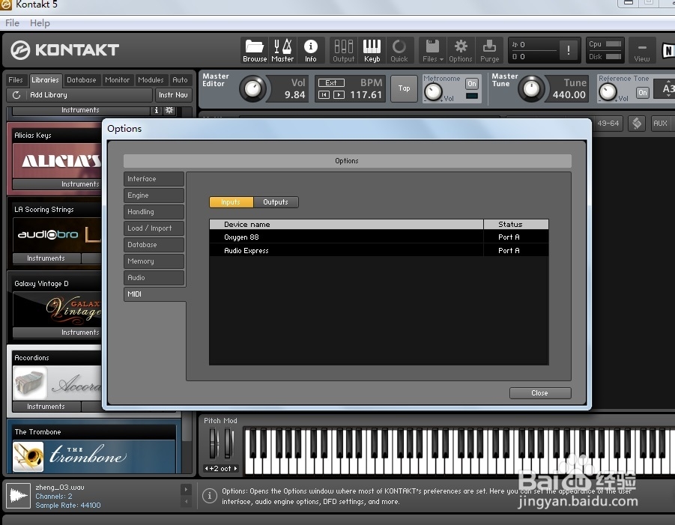
Task: Select the MIDI options category
Action: 154,294
